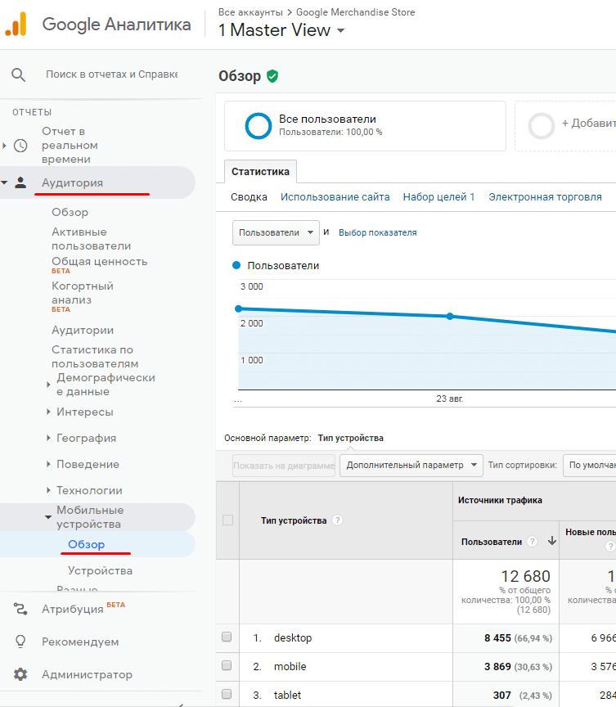The image size is (616, 707).
Task: Click the Атрибуция menu item
Action: click(73, 609)
